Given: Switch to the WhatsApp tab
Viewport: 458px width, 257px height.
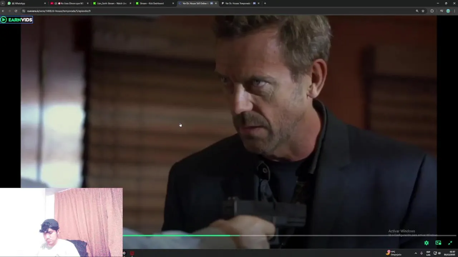Looking at the screenshot, I should pyautogui.click(x=26, y=3).
